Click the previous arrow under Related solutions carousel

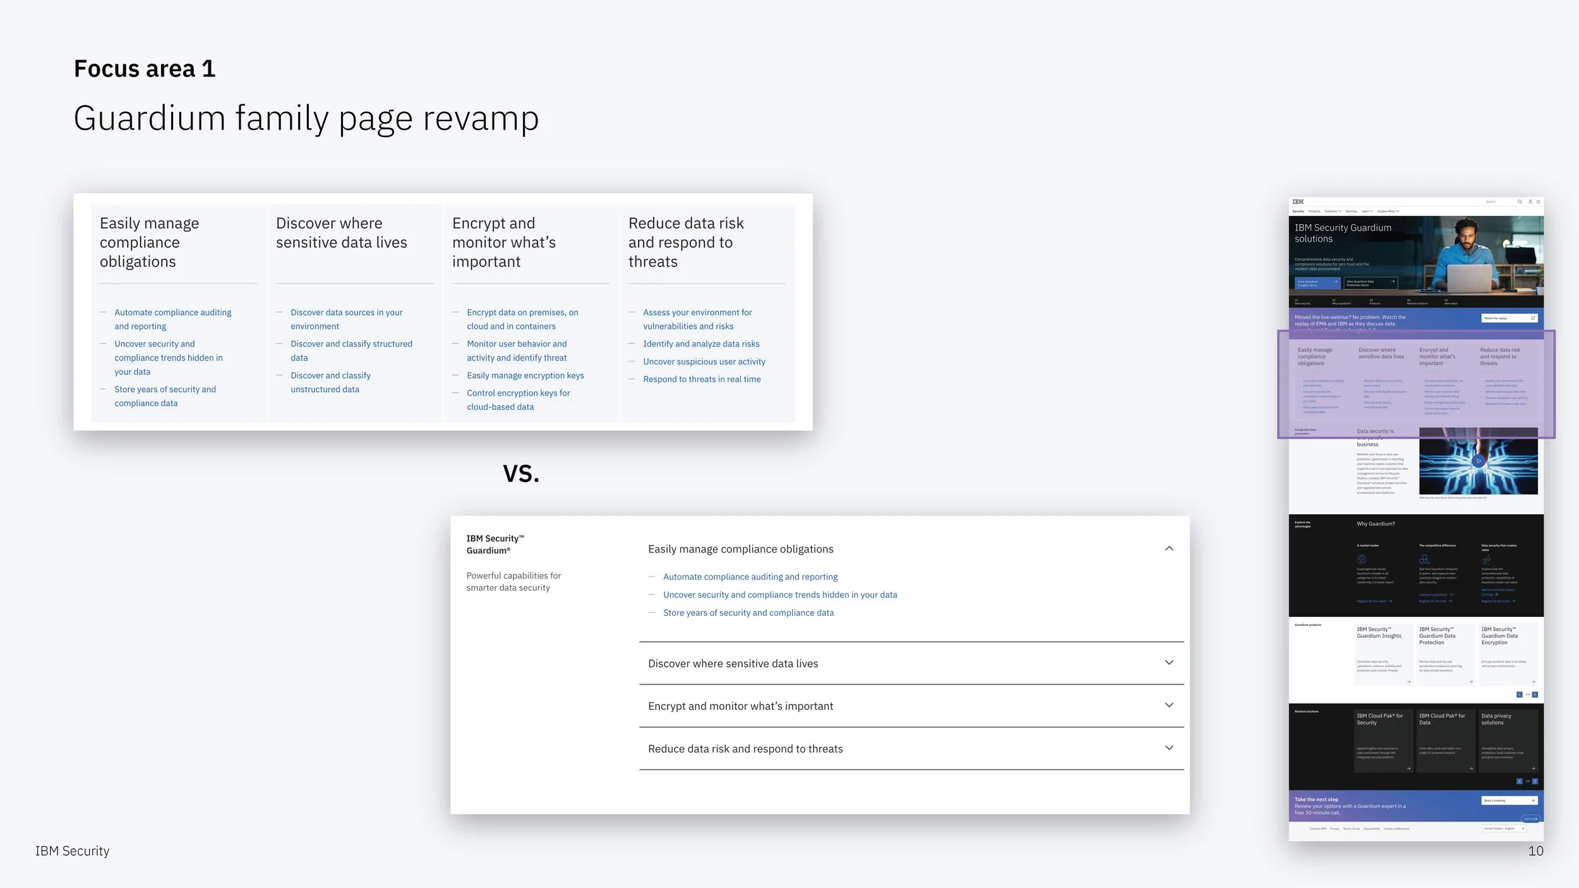(x=1519, y=781)
